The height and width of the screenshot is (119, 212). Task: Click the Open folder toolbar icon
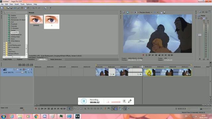[x=5, y=8]
